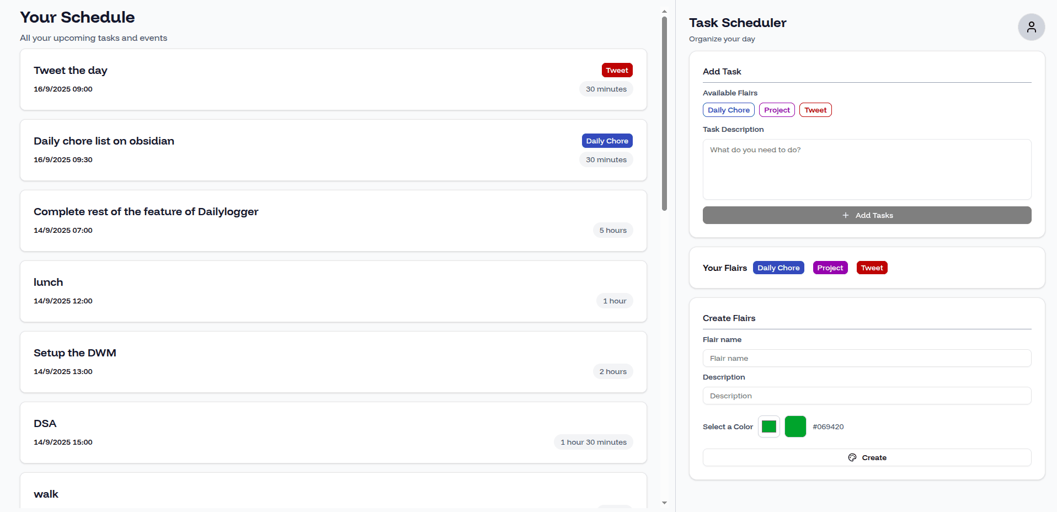The width and height of the screenshot is (1057, 512).
Task: Click the red Tweet tag on first task
Action: (617, 70)
